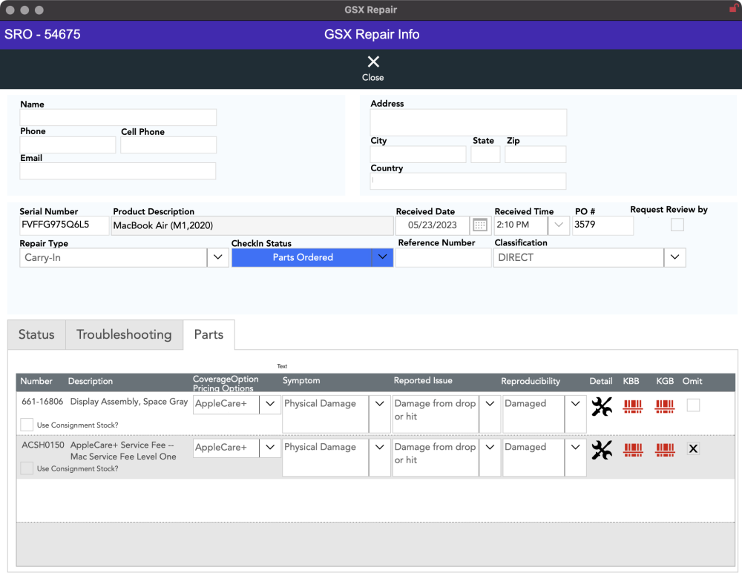Tick Use Consignment Stock for part 661-16806
This screenshot has height=587, width=742.
[x=27, y=425]
